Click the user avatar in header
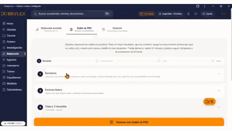This screenshot has height=130, width=232. (223, 14)
